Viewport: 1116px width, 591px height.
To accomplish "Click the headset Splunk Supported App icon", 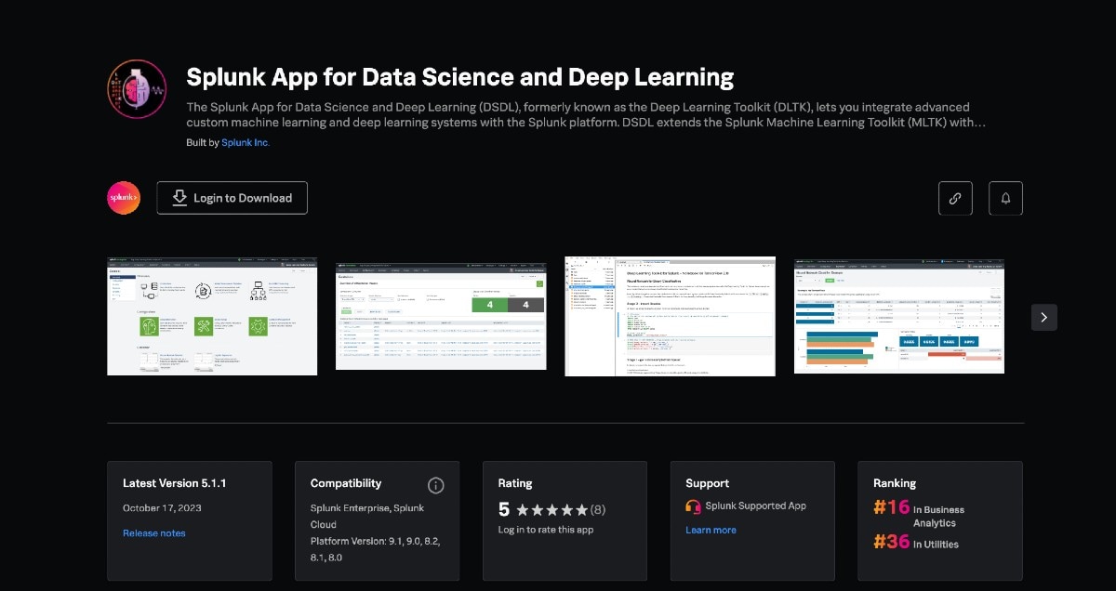I will tap(693, 506).
